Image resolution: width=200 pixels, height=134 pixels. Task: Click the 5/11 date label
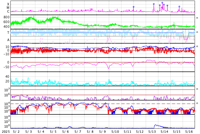point(127,131)
